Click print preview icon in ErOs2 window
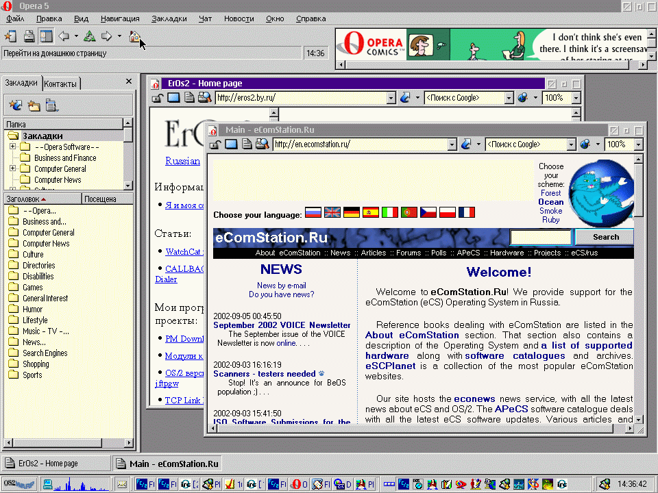Viewport: 658px width, 493px height. 204,98
